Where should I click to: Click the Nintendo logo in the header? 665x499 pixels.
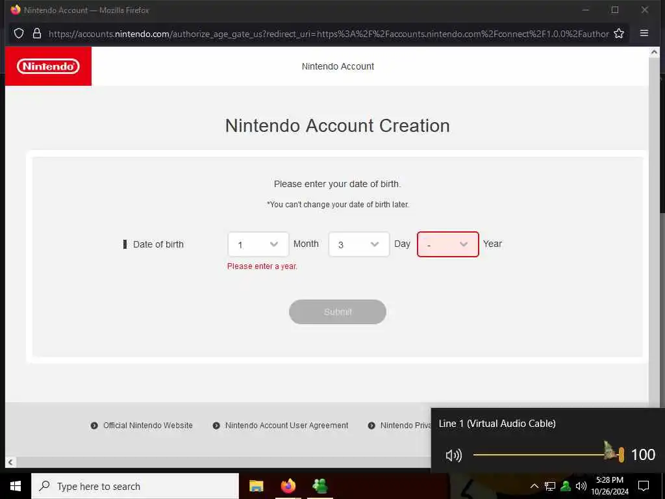coord(48,66)
